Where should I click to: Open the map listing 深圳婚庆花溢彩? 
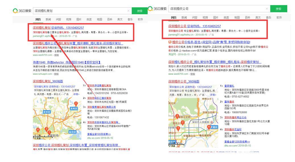233,130
